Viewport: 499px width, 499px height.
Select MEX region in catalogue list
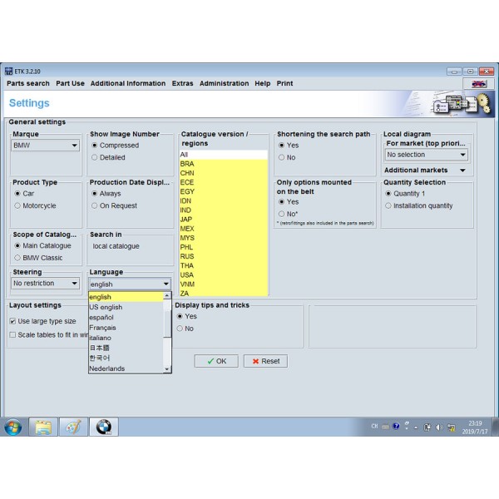pos(224,229)
